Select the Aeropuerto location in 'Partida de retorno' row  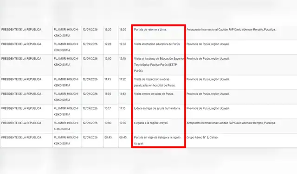pyautogui.click(x=231, y=30)
